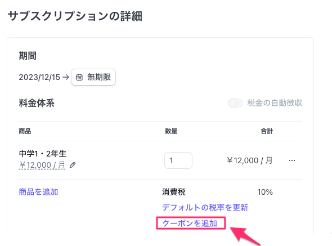Click the ¥12,000 / 月 total amount
Viewport: 332px width, 246px height.
pyautogui.click(x=250, y=160)
